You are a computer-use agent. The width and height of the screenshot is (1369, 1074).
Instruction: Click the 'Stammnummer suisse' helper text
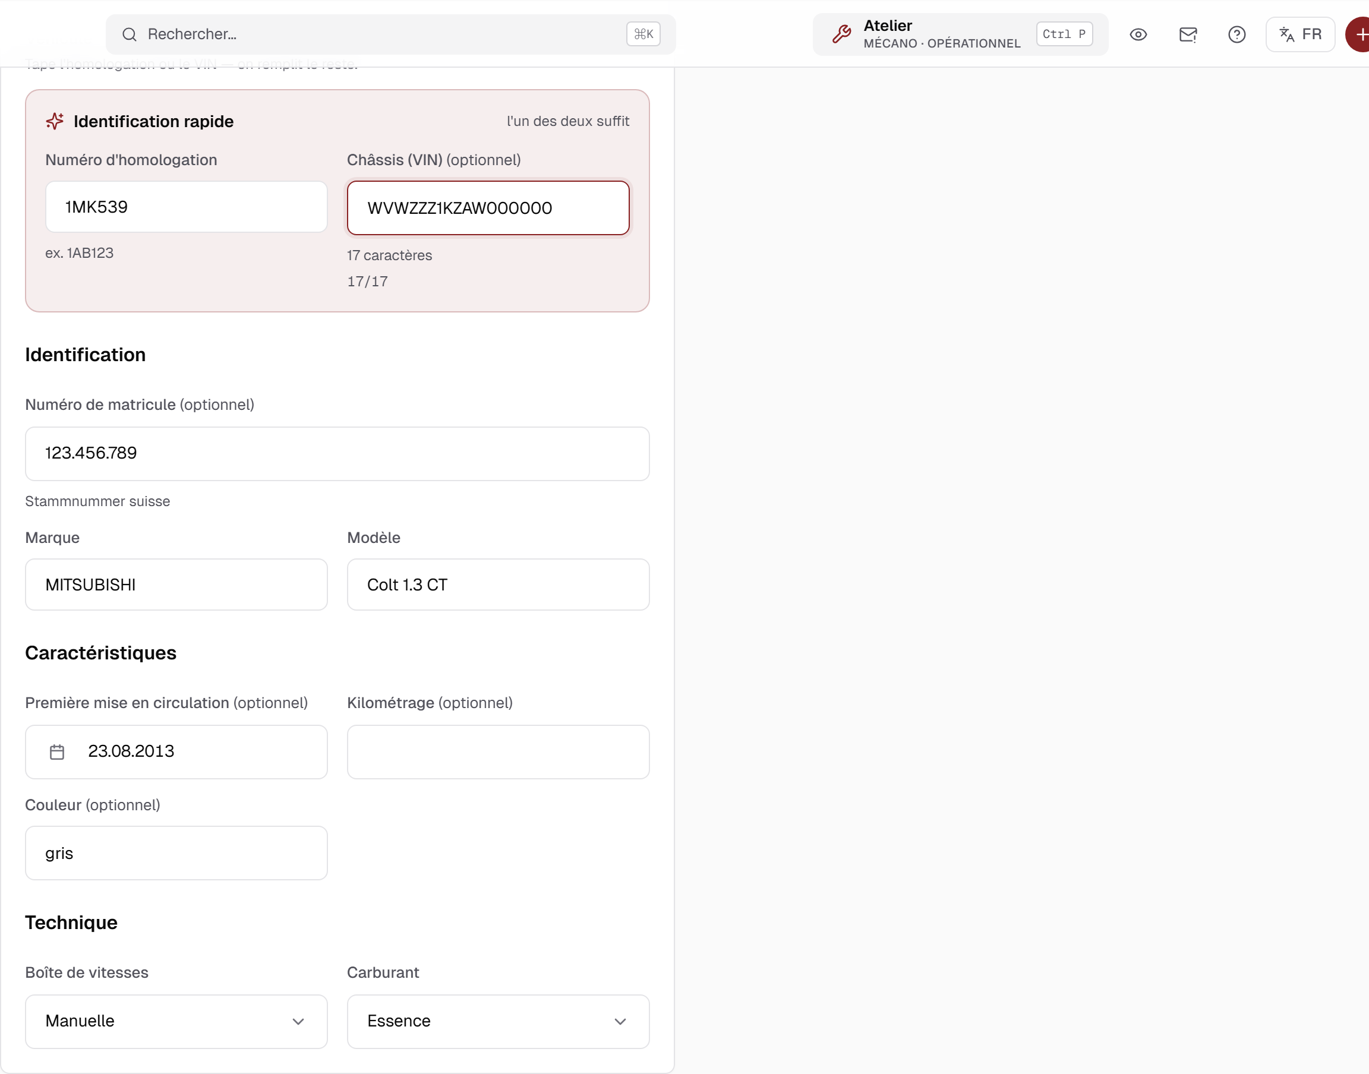97,501
